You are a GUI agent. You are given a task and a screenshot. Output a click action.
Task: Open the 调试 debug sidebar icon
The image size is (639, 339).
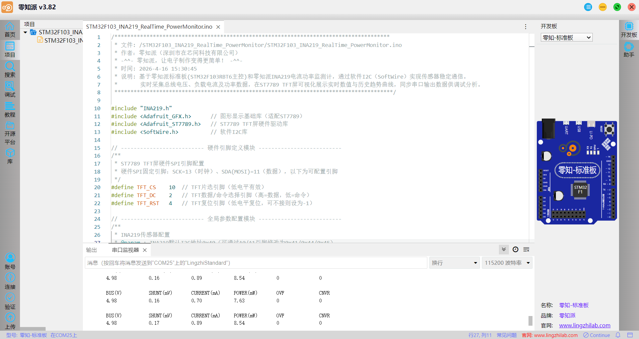(x=10, y=90)
